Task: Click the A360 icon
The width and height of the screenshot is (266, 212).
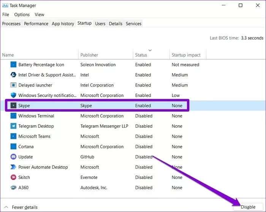Action: (13, 188)
